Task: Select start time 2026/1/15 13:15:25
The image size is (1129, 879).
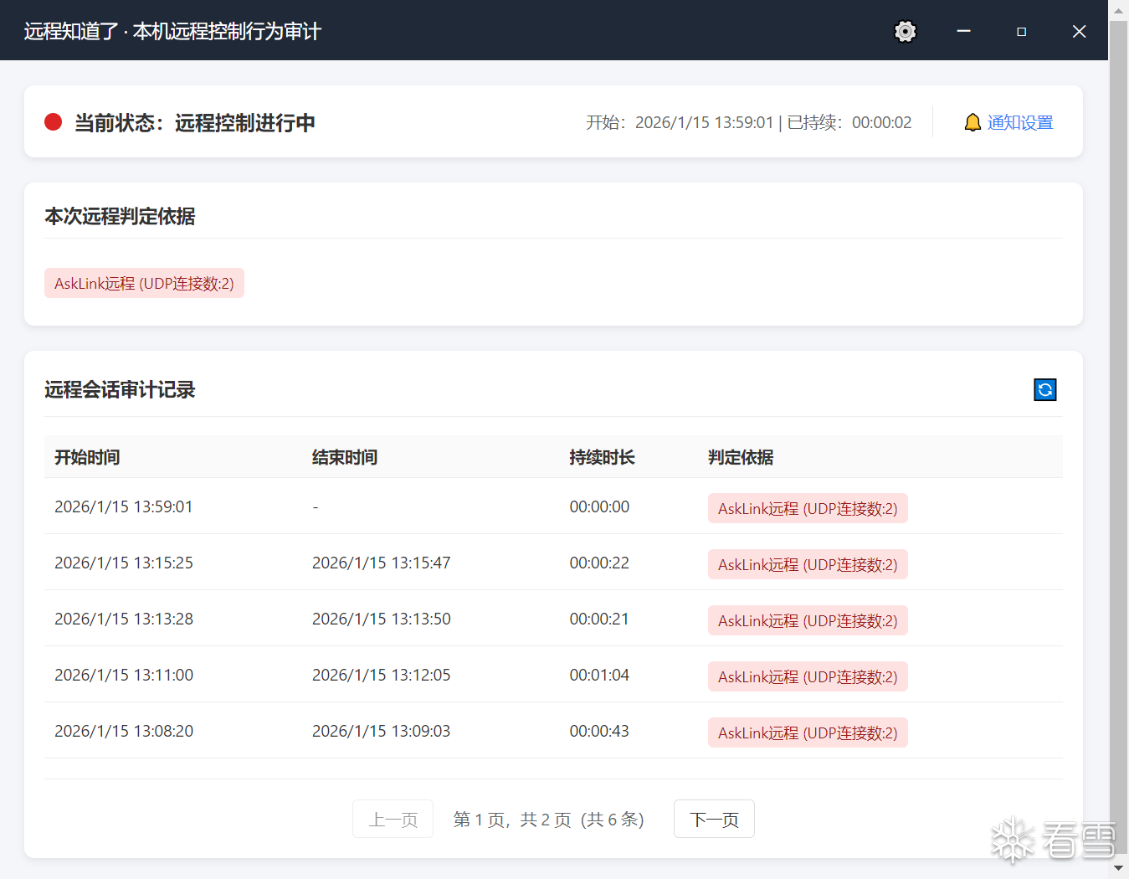Action: (124, 563)
